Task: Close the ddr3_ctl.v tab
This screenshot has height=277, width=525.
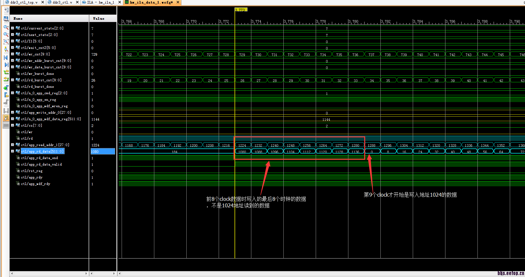Action: click(x=77, y=2)
